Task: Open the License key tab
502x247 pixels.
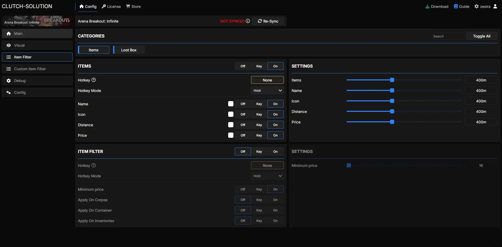Action: (111, 6)
